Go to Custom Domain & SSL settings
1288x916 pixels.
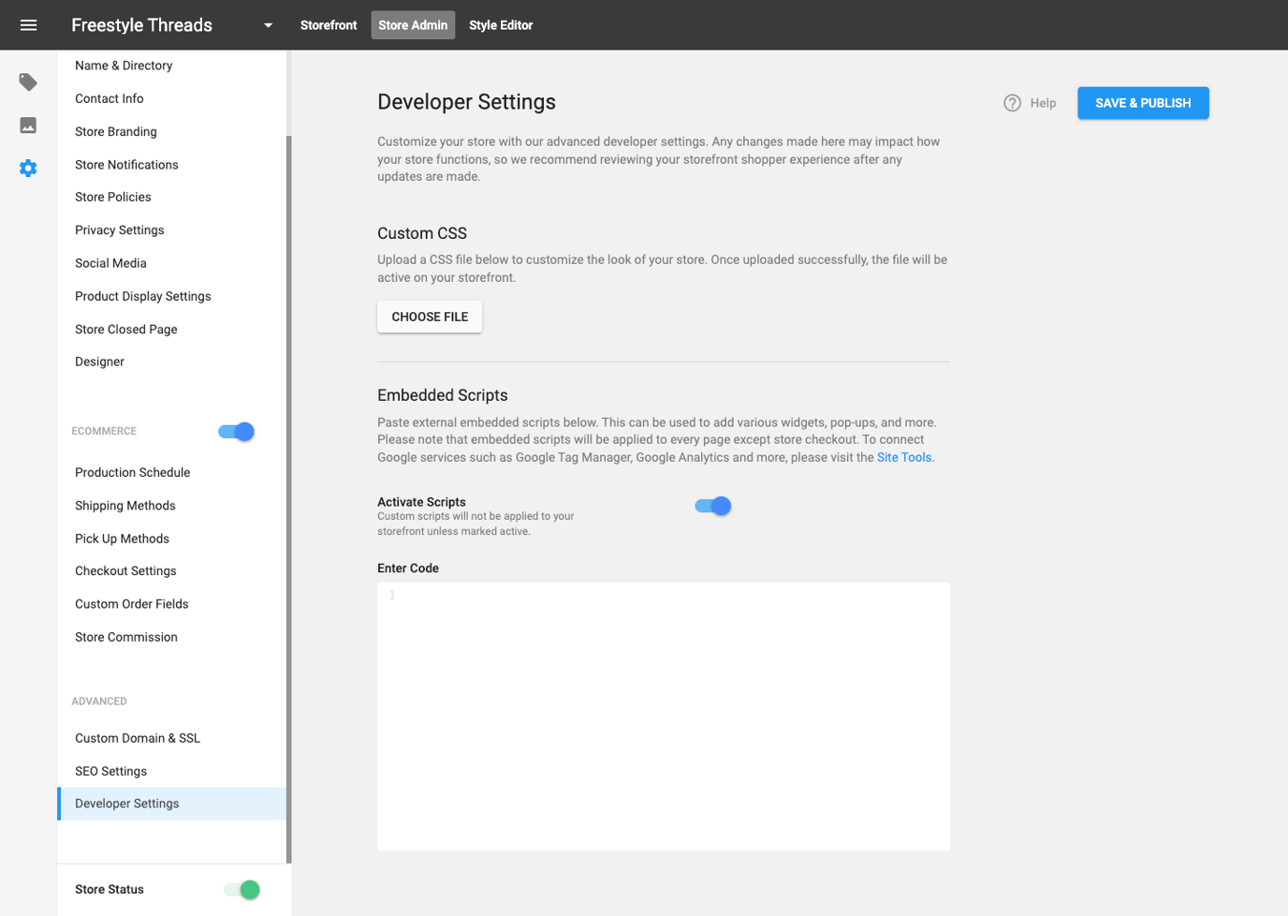(138, 739)
